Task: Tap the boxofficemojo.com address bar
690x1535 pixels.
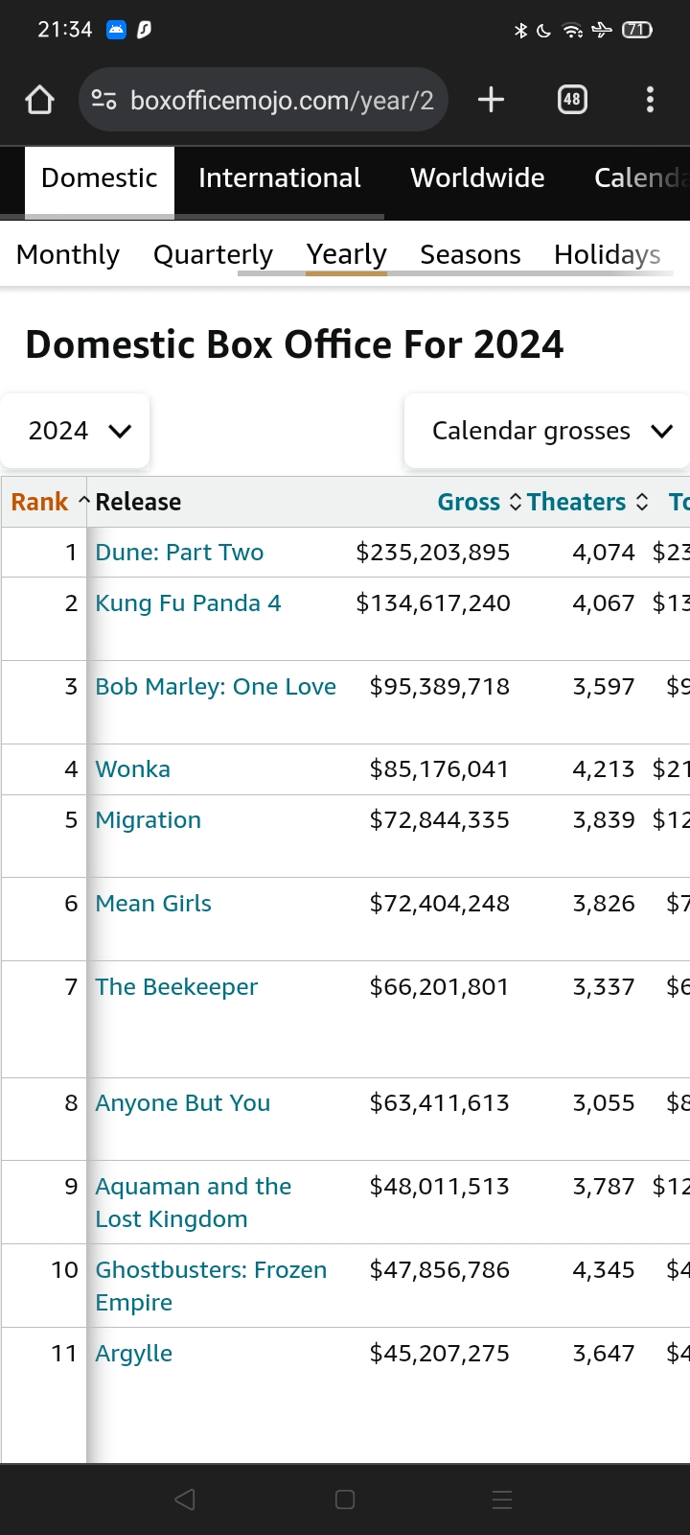Action: click(x=282, y=100)
